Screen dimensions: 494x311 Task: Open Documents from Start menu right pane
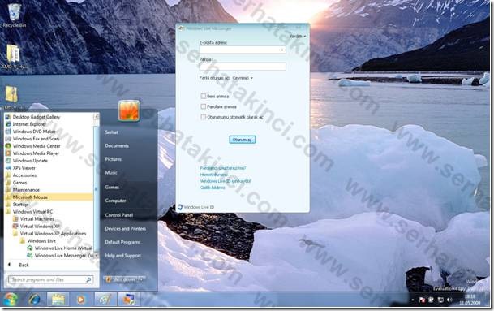pos(117,145)
